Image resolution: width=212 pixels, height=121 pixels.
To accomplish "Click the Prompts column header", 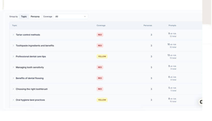I will coord(172,25).
